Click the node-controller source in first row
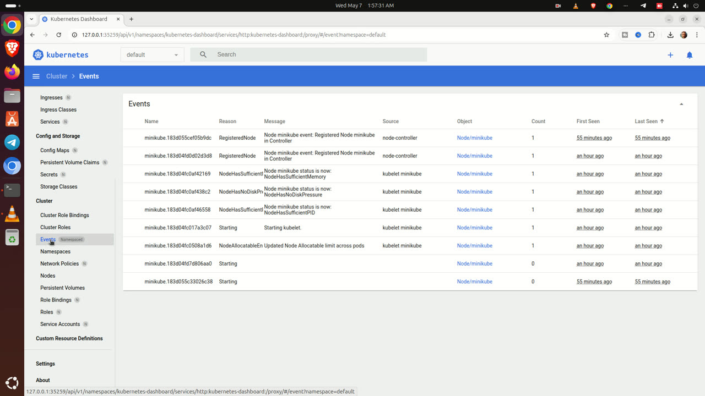Screen dimensions: 705x396 tap(400, 138)
